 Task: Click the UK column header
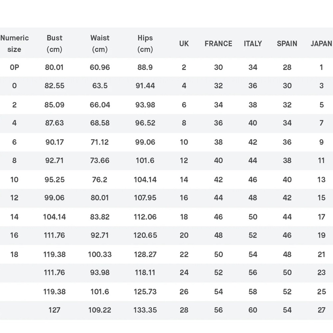point(184,44)
